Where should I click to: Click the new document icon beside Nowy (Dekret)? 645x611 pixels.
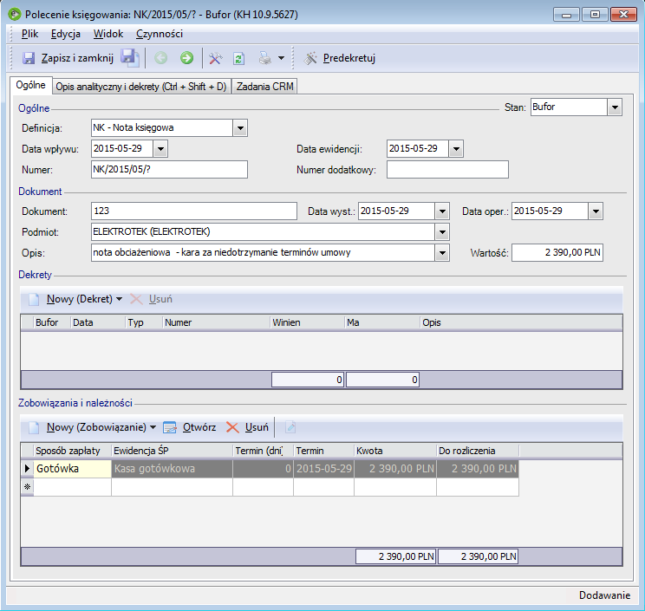(x=34, y=299)
